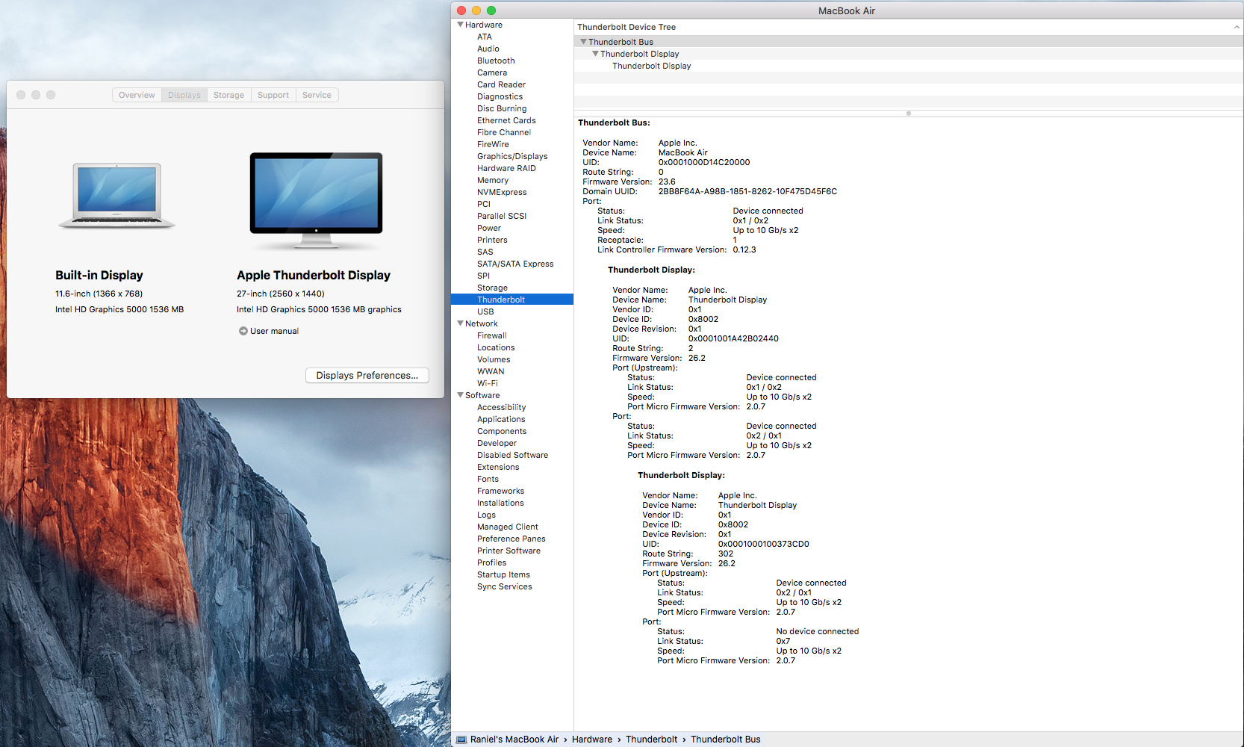Screen dimensions: 1244x747
Task: Select Camera in the Hardware list
Action: point(492,72)
